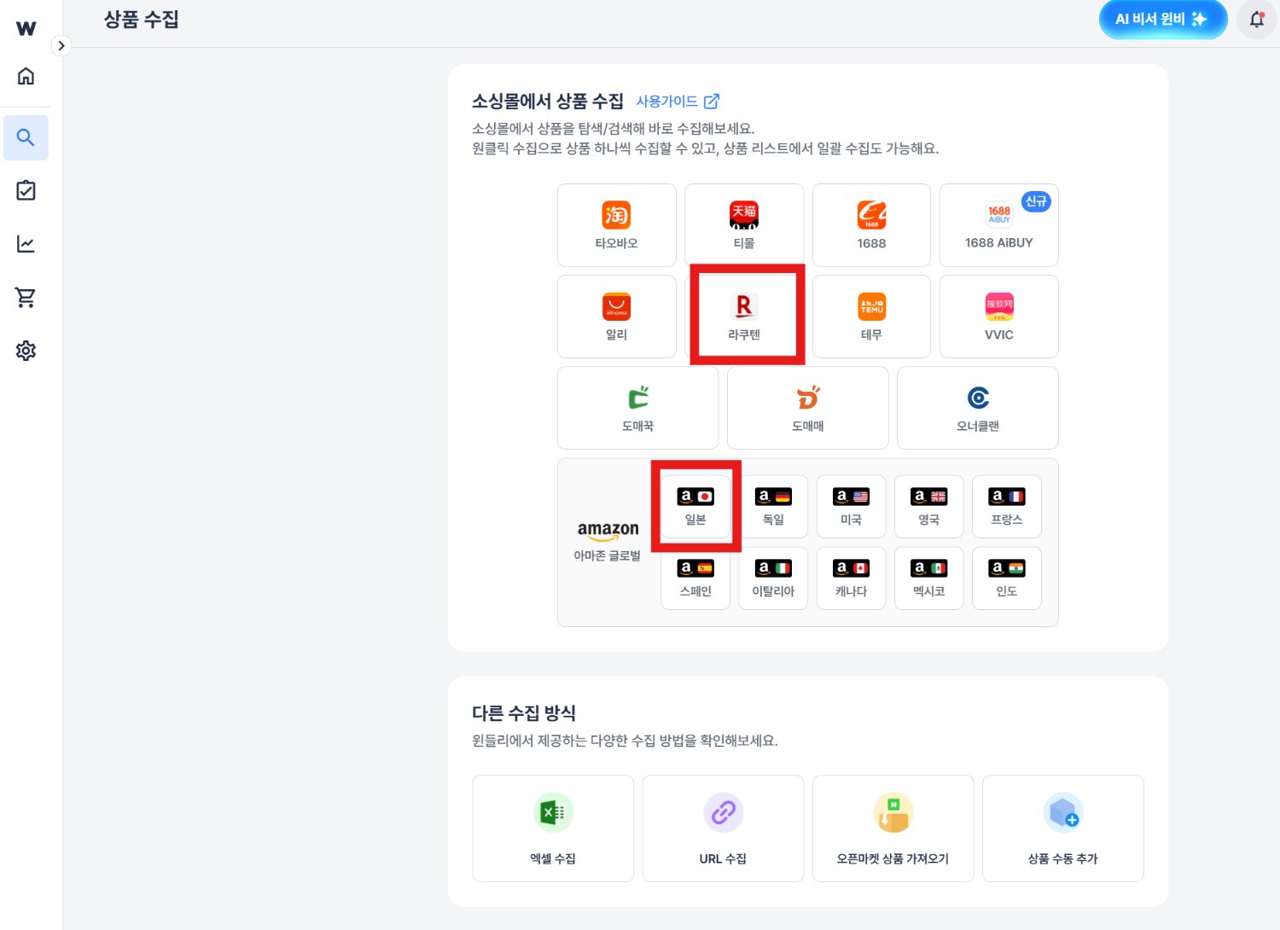The image size is (1280, 930).
Task: Select the 타오바오 shopping mall tile
Action: pyautogui.click(x=616, y=225)
